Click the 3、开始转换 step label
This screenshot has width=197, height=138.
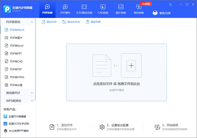click(x=170, y=125)
